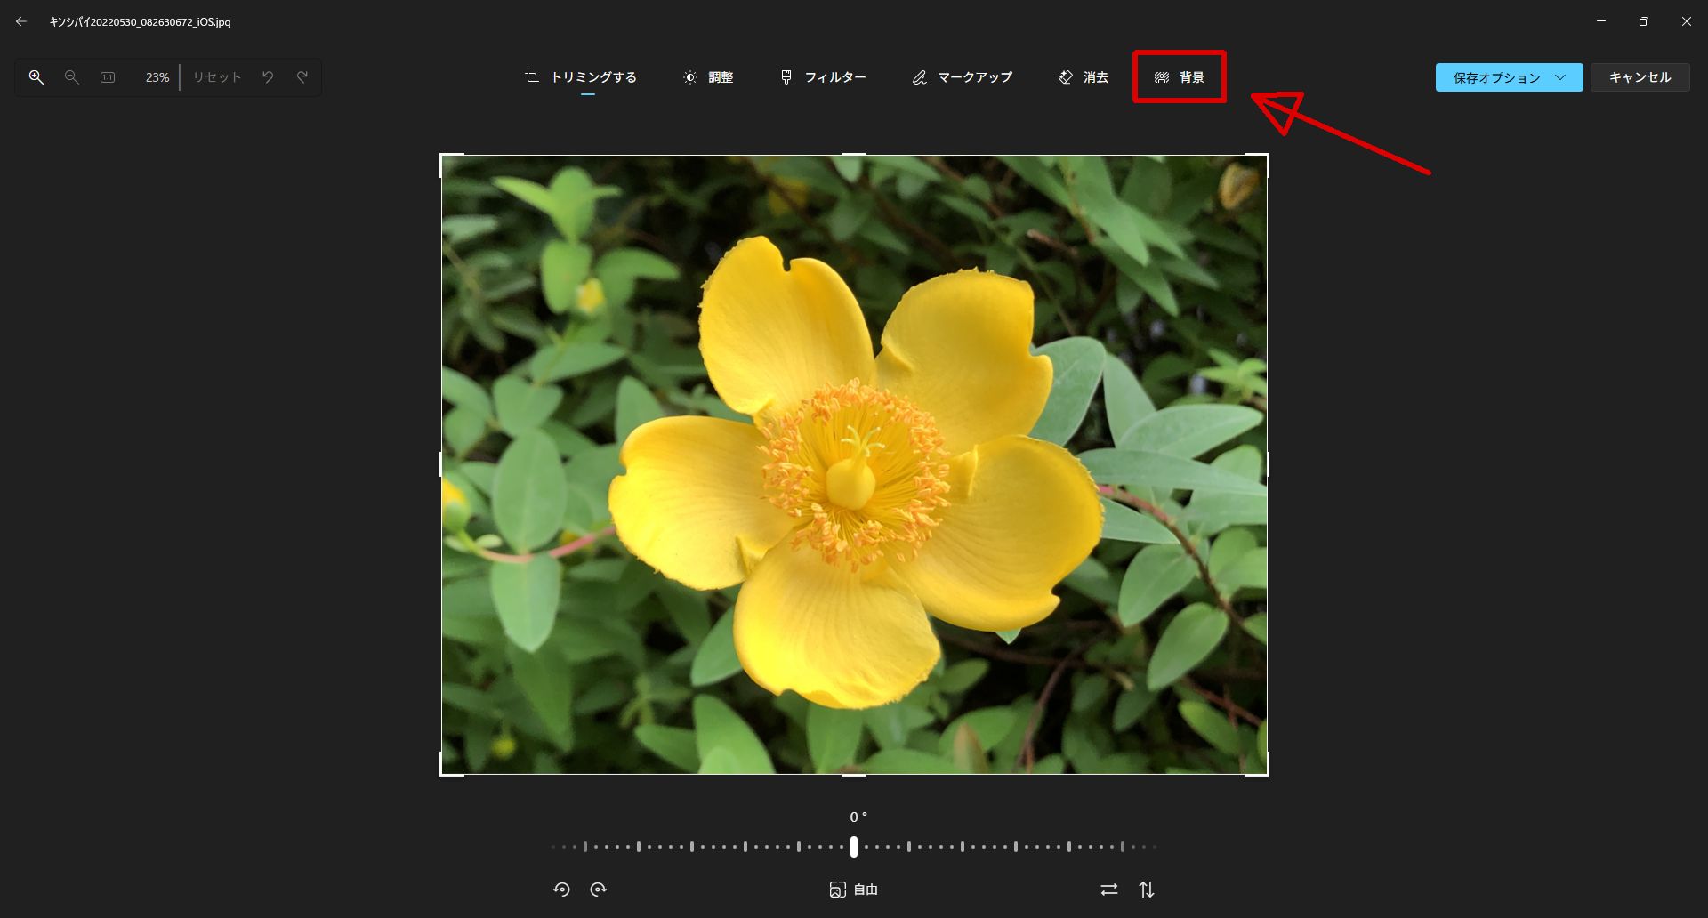This screenshot has width=1708, height=918.
Task: Click the キャンセル button
Action: (1640, 77)
